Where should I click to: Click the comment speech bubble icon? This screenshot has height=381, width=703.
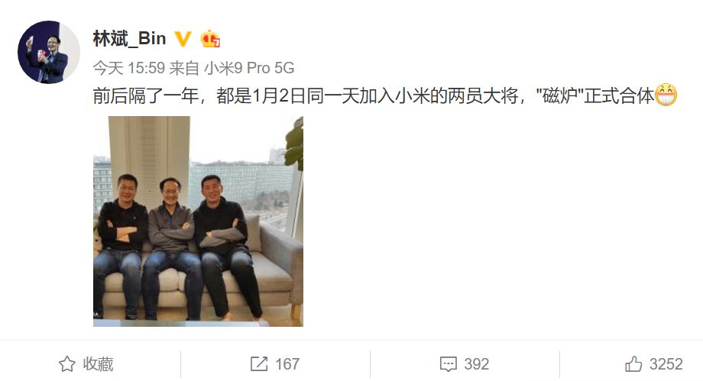(x=449, y=364)
